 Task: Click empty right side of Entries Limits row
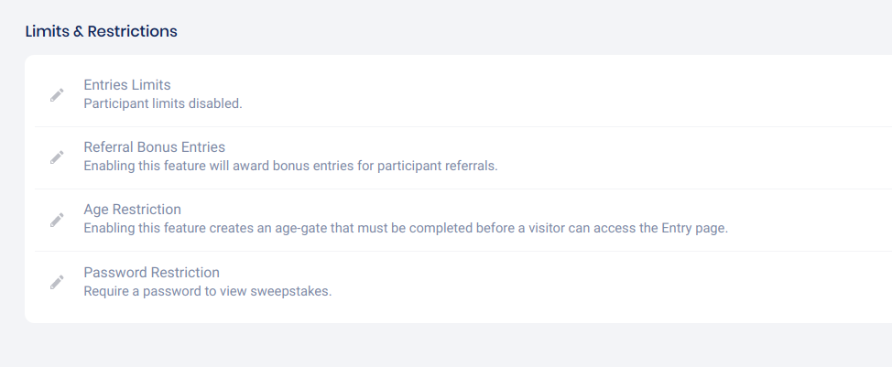(x=733, y=94)
